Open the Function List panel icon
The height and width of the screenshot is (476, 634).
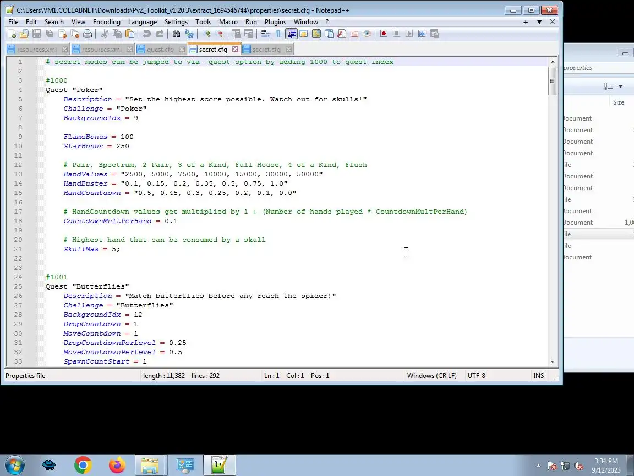(342, 34)
